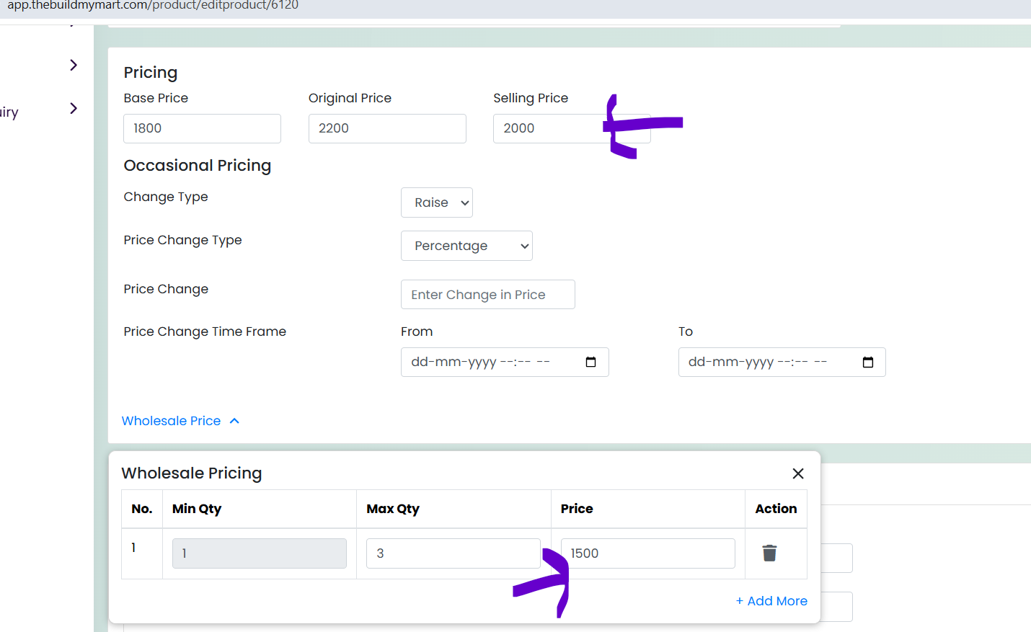This screenshot has width=1031, height=632.
Task: Click the 'Min Qty' column header
Action: 197,509
